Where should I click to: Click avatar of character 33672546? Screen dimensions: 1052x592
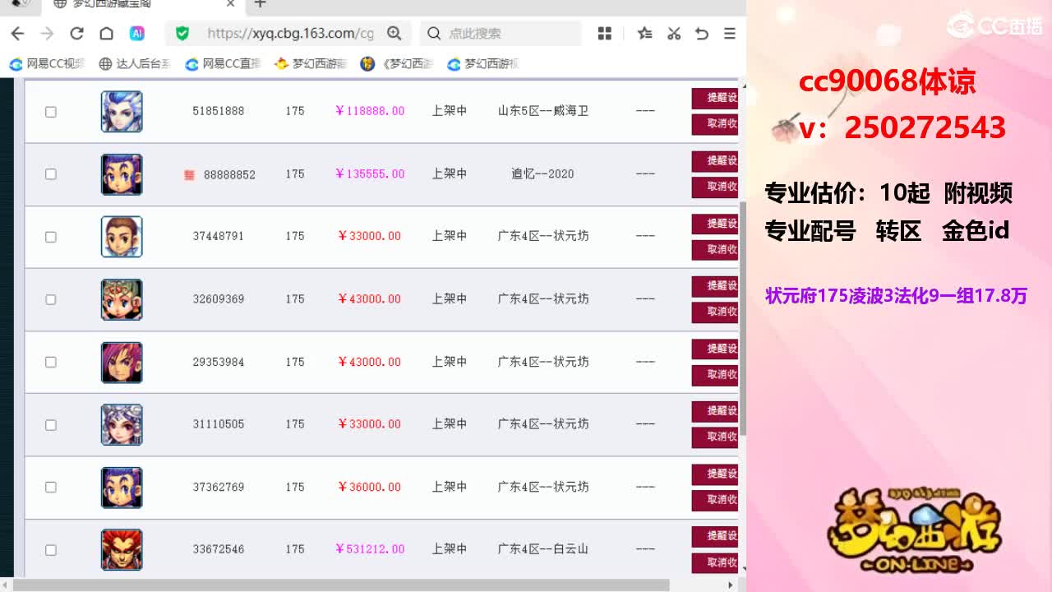pos(122,550)
